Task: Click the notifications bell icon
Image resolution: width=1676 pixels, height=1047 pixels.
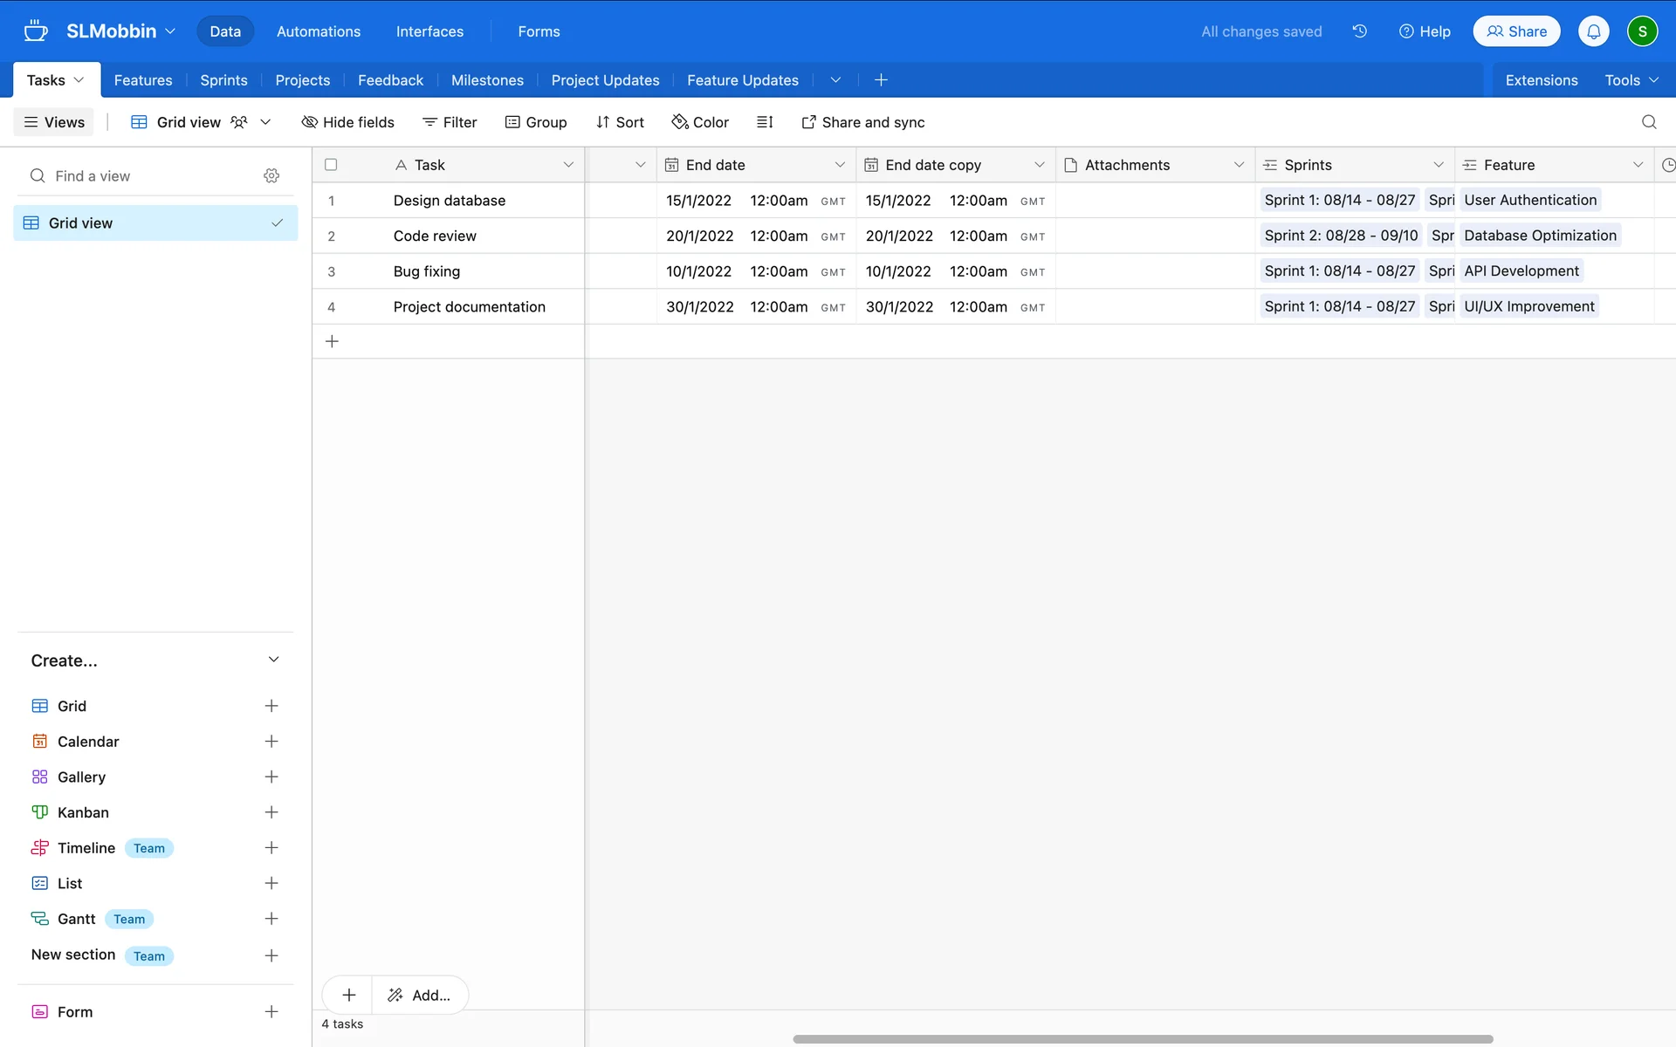Action: [x=1593, y=31]
